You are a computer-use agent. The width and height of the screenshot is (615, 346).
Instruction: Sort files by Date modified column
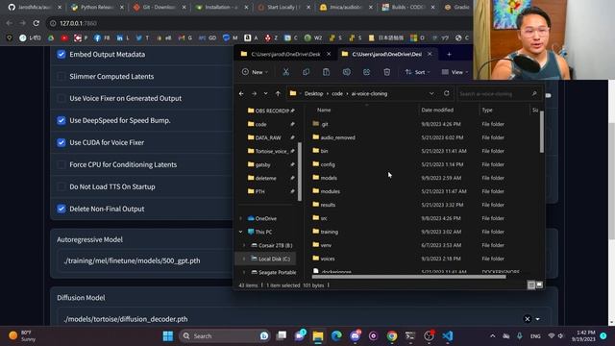437,110
